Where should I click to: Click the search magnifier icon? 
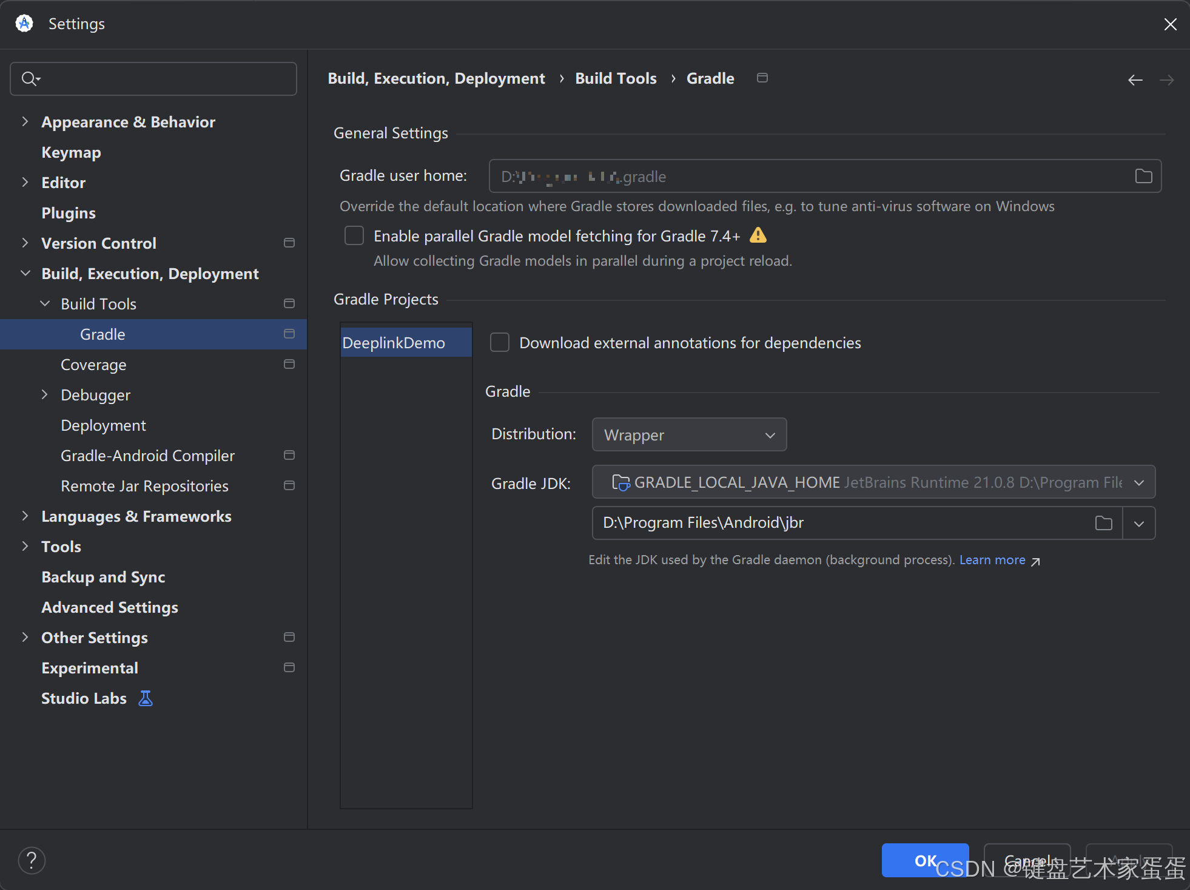[x=30, y=79]
